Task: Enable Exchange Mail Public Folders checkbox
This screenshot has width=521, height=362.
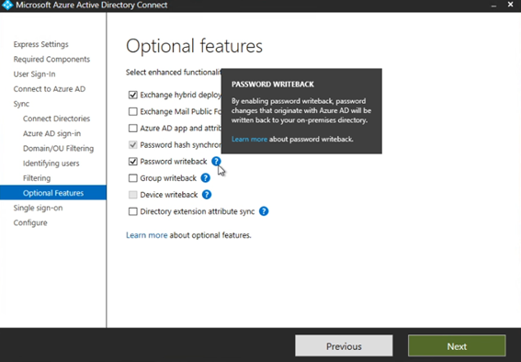Action: tap(133, 111)
